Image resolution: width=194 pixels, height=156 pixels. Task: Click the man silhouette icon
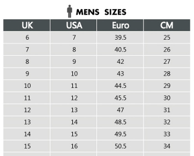click(69, 11)
